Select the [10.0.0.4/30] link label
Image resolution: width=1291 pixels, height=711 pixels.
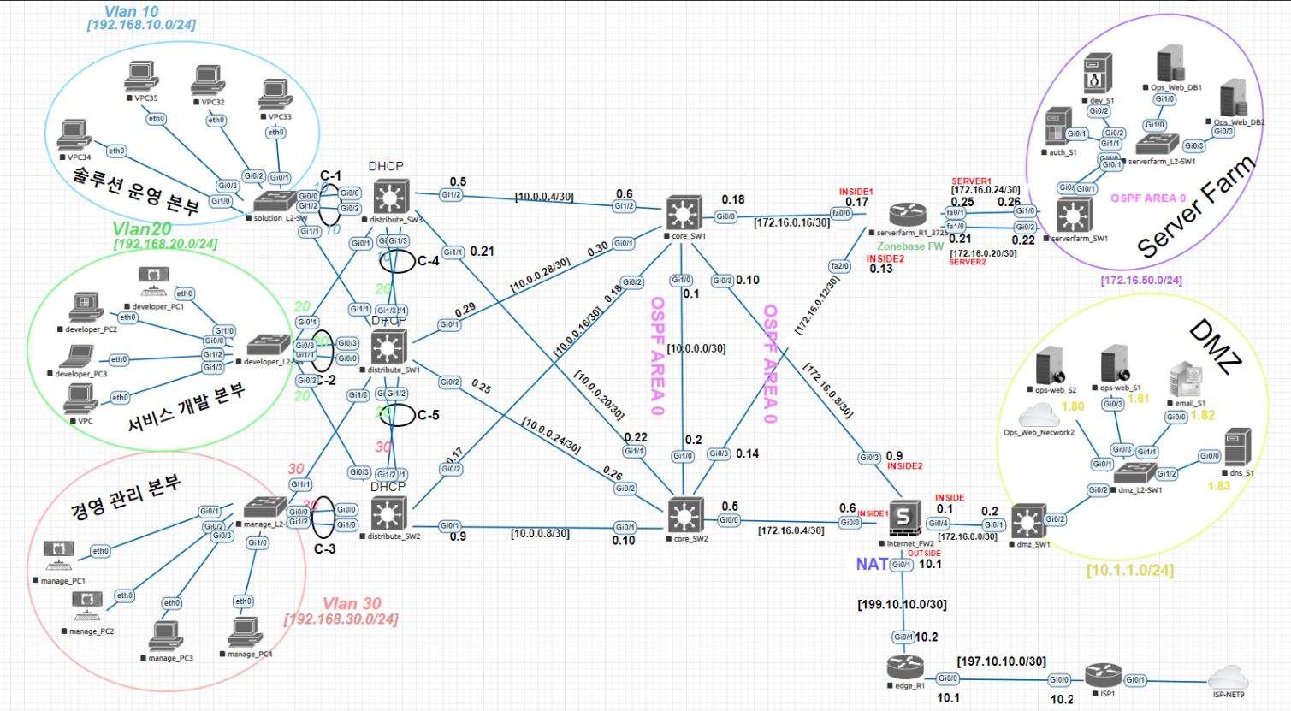(544, 198)
